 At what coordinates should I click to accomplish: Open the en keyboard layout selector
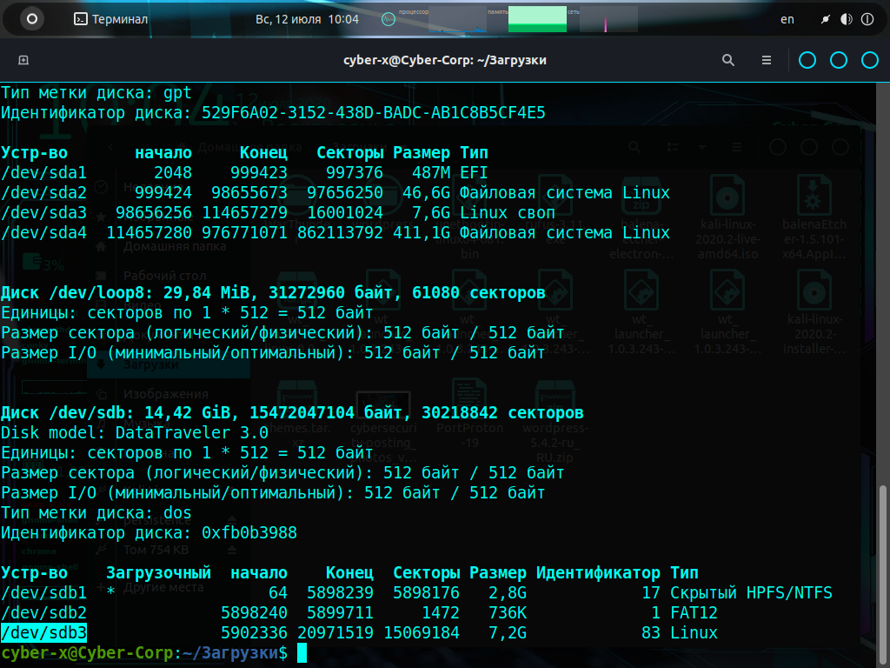(x=787, y=19)
